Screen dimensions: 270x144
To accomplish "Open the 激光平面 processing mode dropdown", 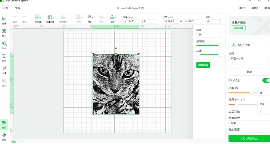I will click(249, 45).
